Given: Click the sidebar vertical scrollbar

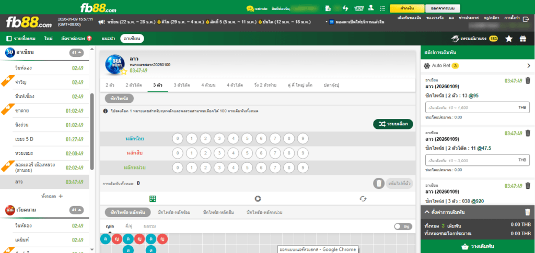Looking at the screenshot, I should pyautogui.click(x=91, y=131).
